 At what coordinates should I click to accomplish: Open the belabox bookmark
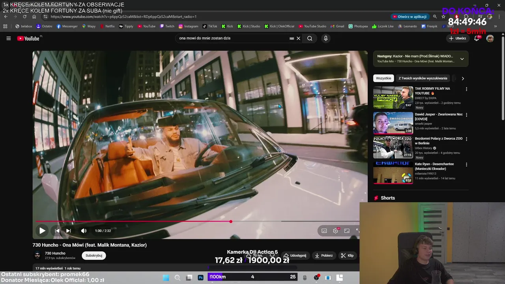pos(24,26)
